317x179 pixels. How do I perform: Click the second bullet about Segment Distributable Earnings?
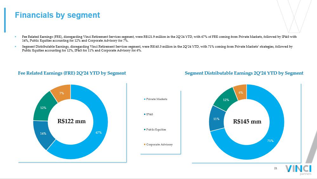point(157,49)
